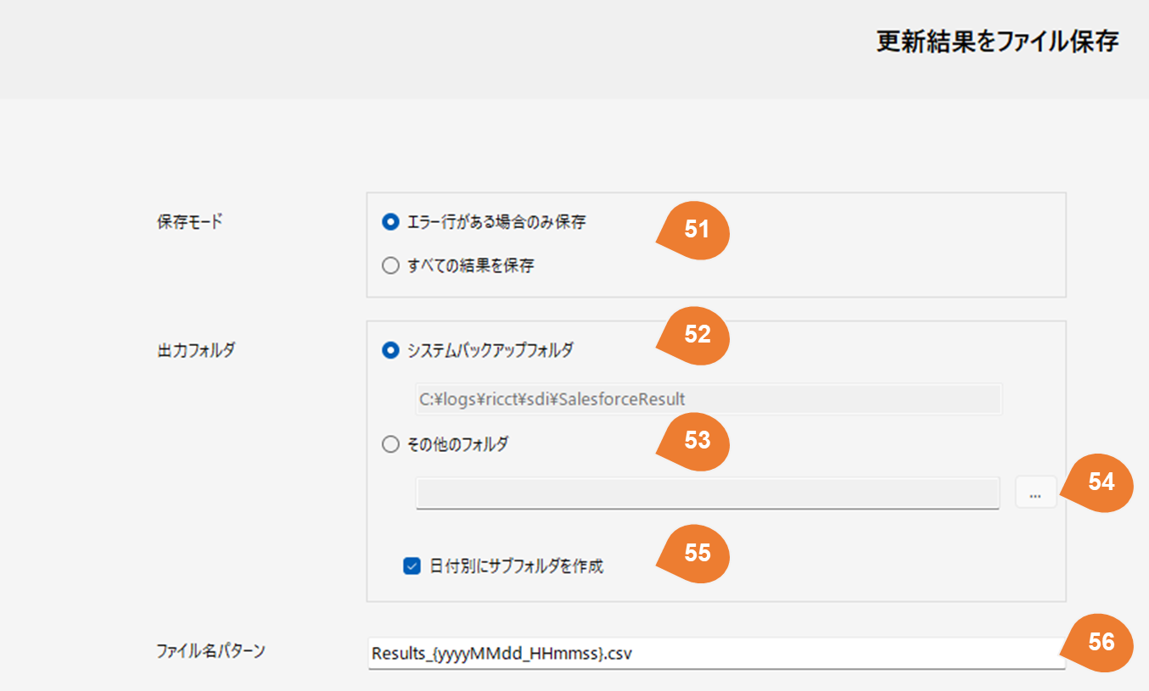This screenshot has width=1149, height=691.
Task: Click the C:¥logs¥ricct¥sdi¥SalesforceResult path box
Action: pyautogui.click(x=709, y=398)
